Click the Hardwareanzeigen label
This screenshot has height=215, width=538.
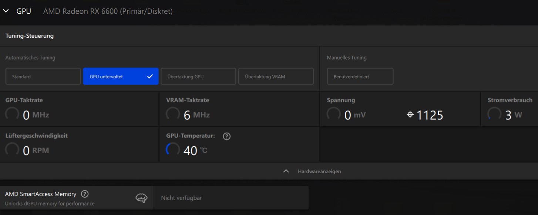319,171
